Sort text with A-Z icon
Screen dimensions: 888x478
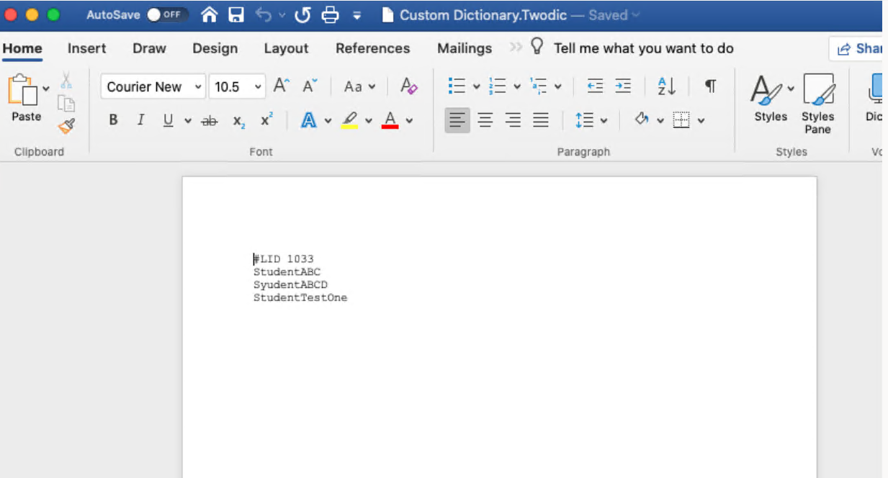click(667, 86)
